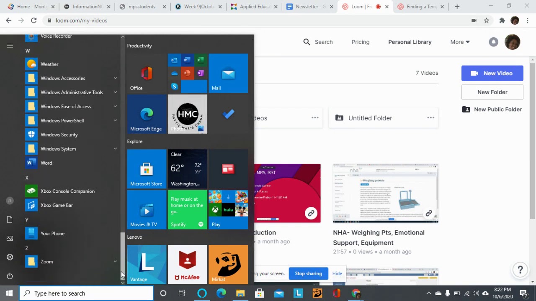Open Xbox Game Bar app
Screen dimensions: 536x301
pos(71,205)
